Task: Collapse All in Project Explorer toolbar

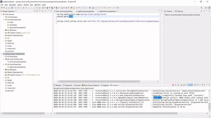Action: click(x=34, y=11)
